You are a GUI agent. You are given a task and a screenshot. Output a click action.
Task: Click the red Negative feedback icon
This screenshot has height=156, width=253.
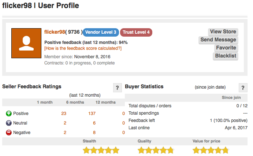click(9, 133)
